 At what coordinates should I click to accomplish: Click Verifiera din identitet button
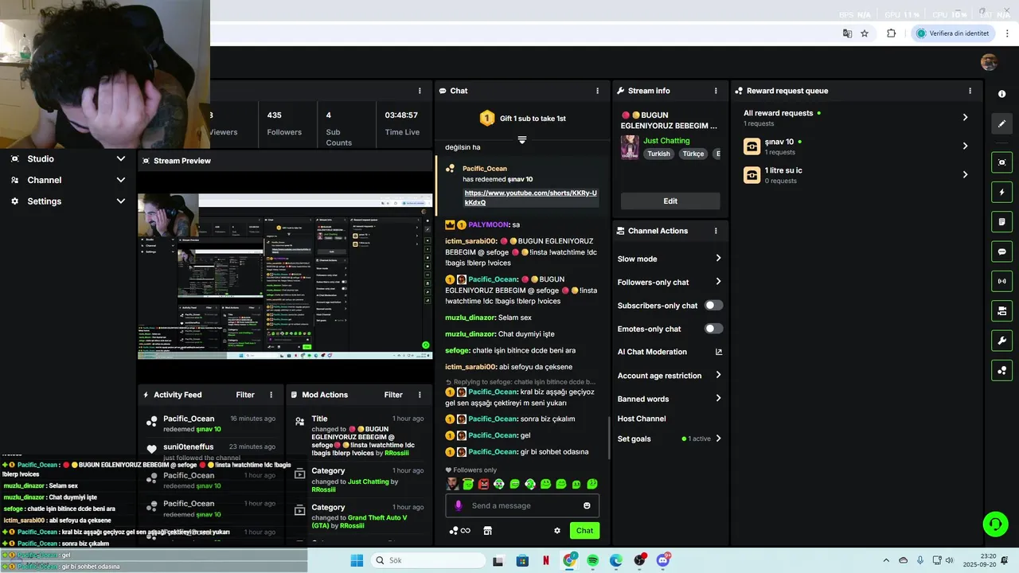pyautogui.click(x=952, y=33)
